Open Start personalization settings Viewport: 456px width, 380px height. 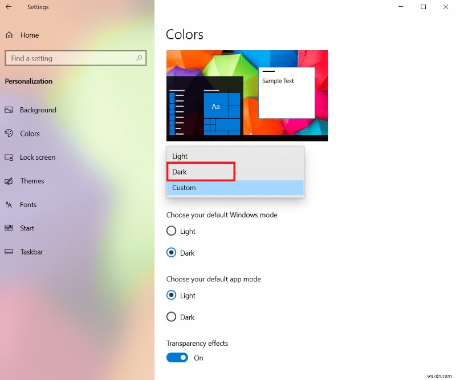pyautogui.click(x=27, y=228)
